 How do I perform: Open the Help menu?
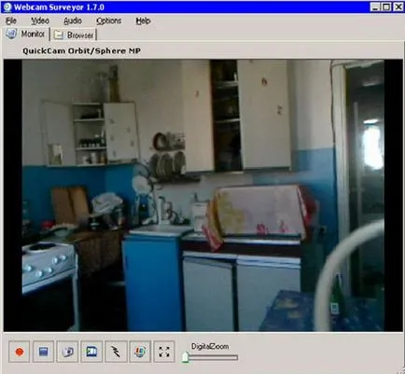143,21
